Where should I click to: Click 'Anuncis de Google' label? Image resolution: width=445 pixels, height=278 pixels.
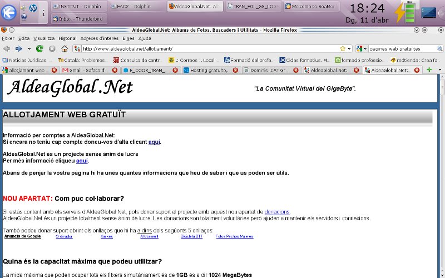[23, 236]
